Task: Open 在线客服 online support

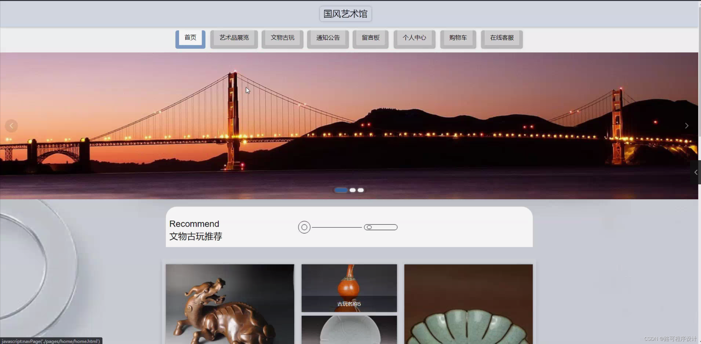Action: pos(501,38)
